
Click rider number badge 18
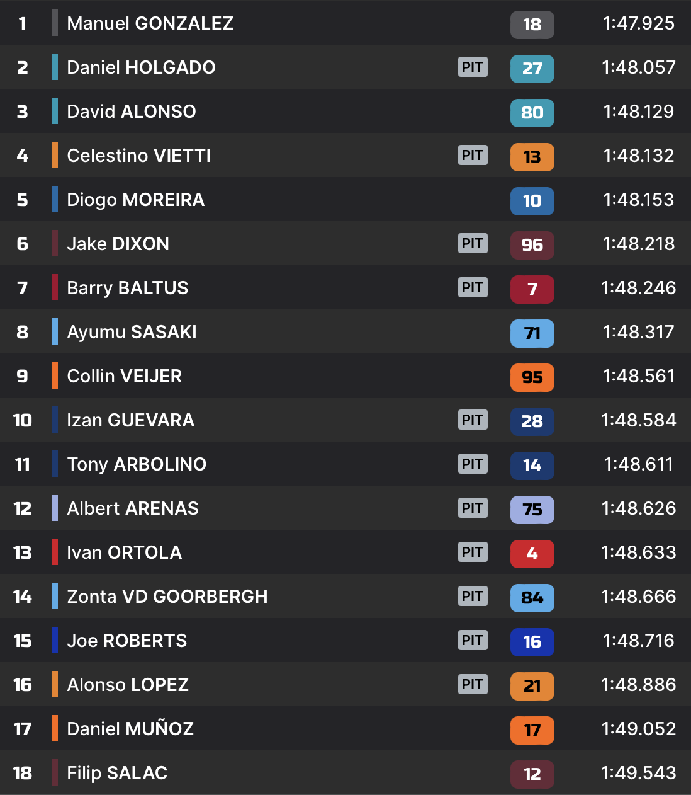(x=532, y=25)
